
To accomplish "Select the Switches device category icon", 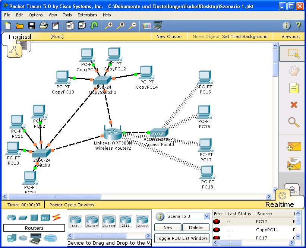I will click(23, 217).
